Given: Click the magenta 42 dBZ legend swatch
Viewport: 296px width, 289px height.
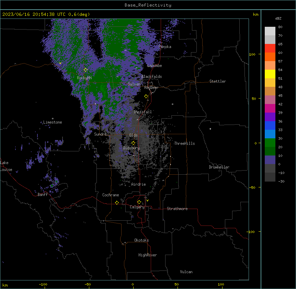Looking at the screenshot, I should coord(270,108).
